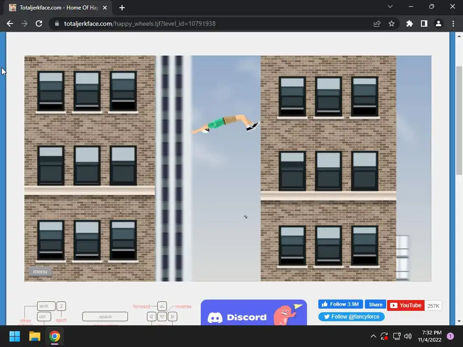
Task: Click the sync status tray icon
Action: pos(384,336)
